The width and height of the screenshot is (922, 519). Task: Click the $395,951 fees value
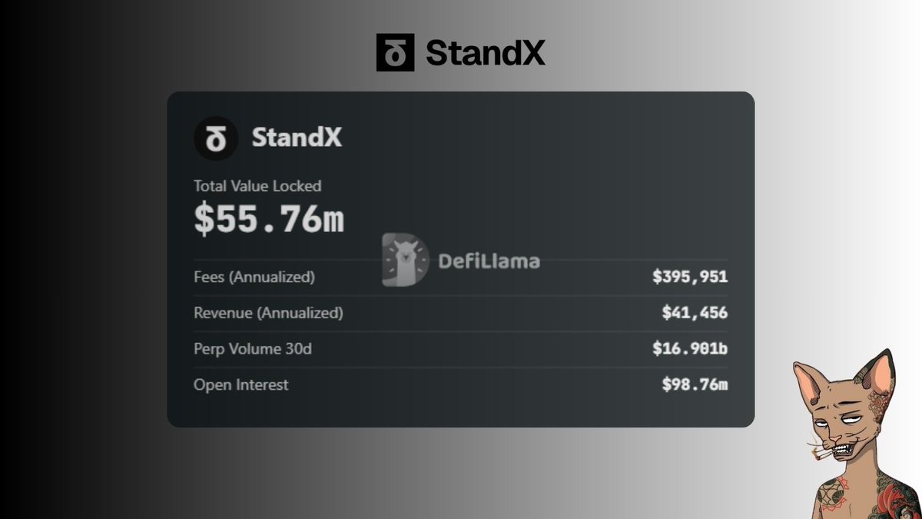tap(689, 277)
